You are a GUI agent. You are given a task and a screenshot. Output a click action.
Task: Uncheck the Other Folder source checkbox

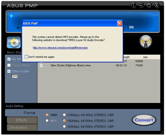coord(9,71)
